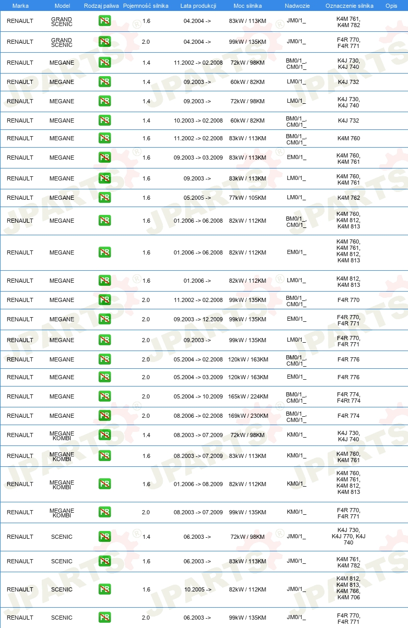Image resolution: width=408 pixels, height=628 pixels.
Task: Click fuel icon in MEGANE 120kW 05.2004->02.2008 row
Action: point(104,359)
